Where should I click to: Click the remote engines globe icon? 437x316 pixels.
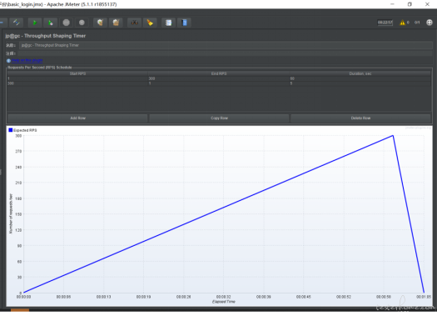pyautogui.click(x=430, y=23)
